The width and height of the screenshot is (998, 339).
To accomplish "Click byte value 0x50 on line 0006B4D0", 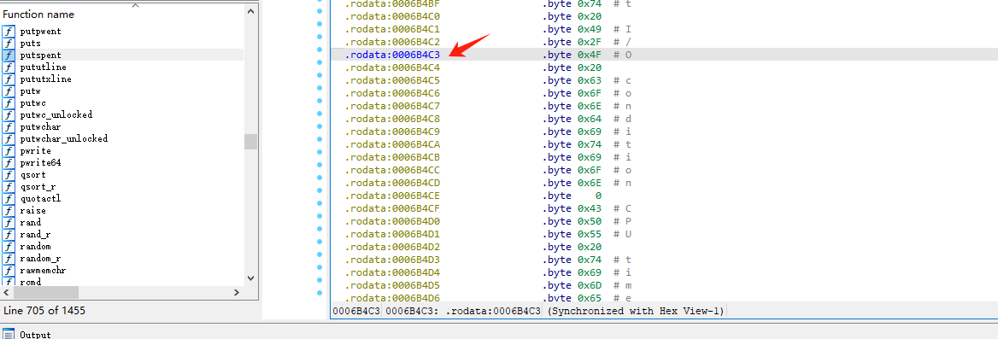I will coord(590,221).
